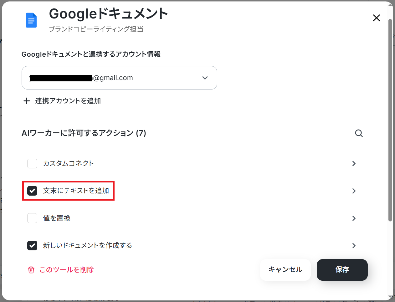Check the 値を置換 checkbox
The image size is (395, 302).
(32, 218)
